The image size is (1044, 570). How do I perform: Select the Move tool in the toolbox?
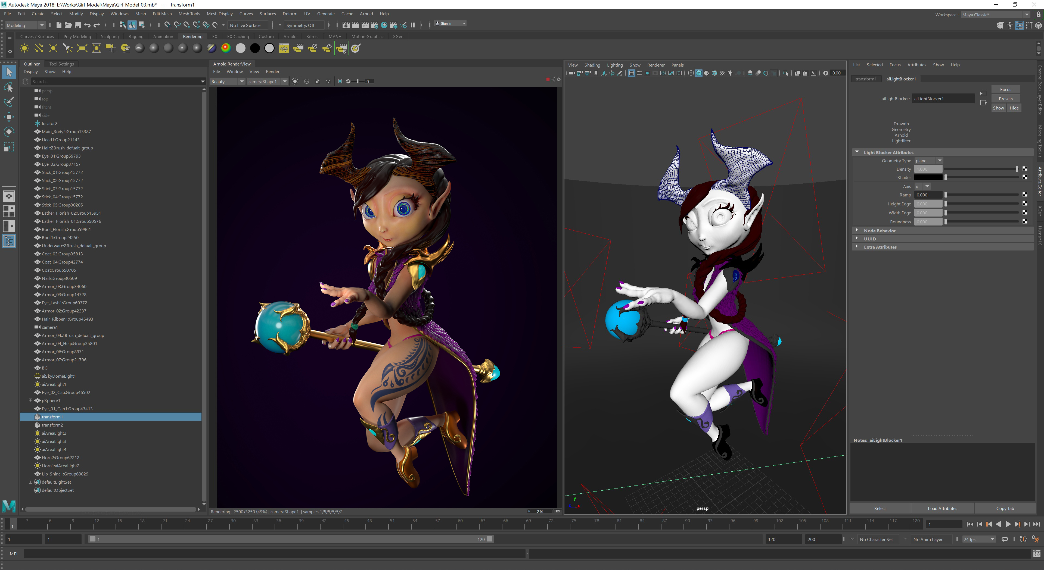[9, 117]
